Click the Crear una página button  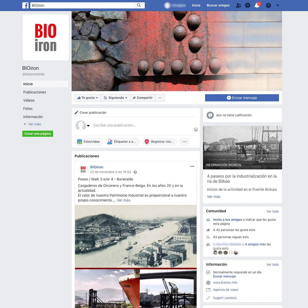[x=38, y=134]
